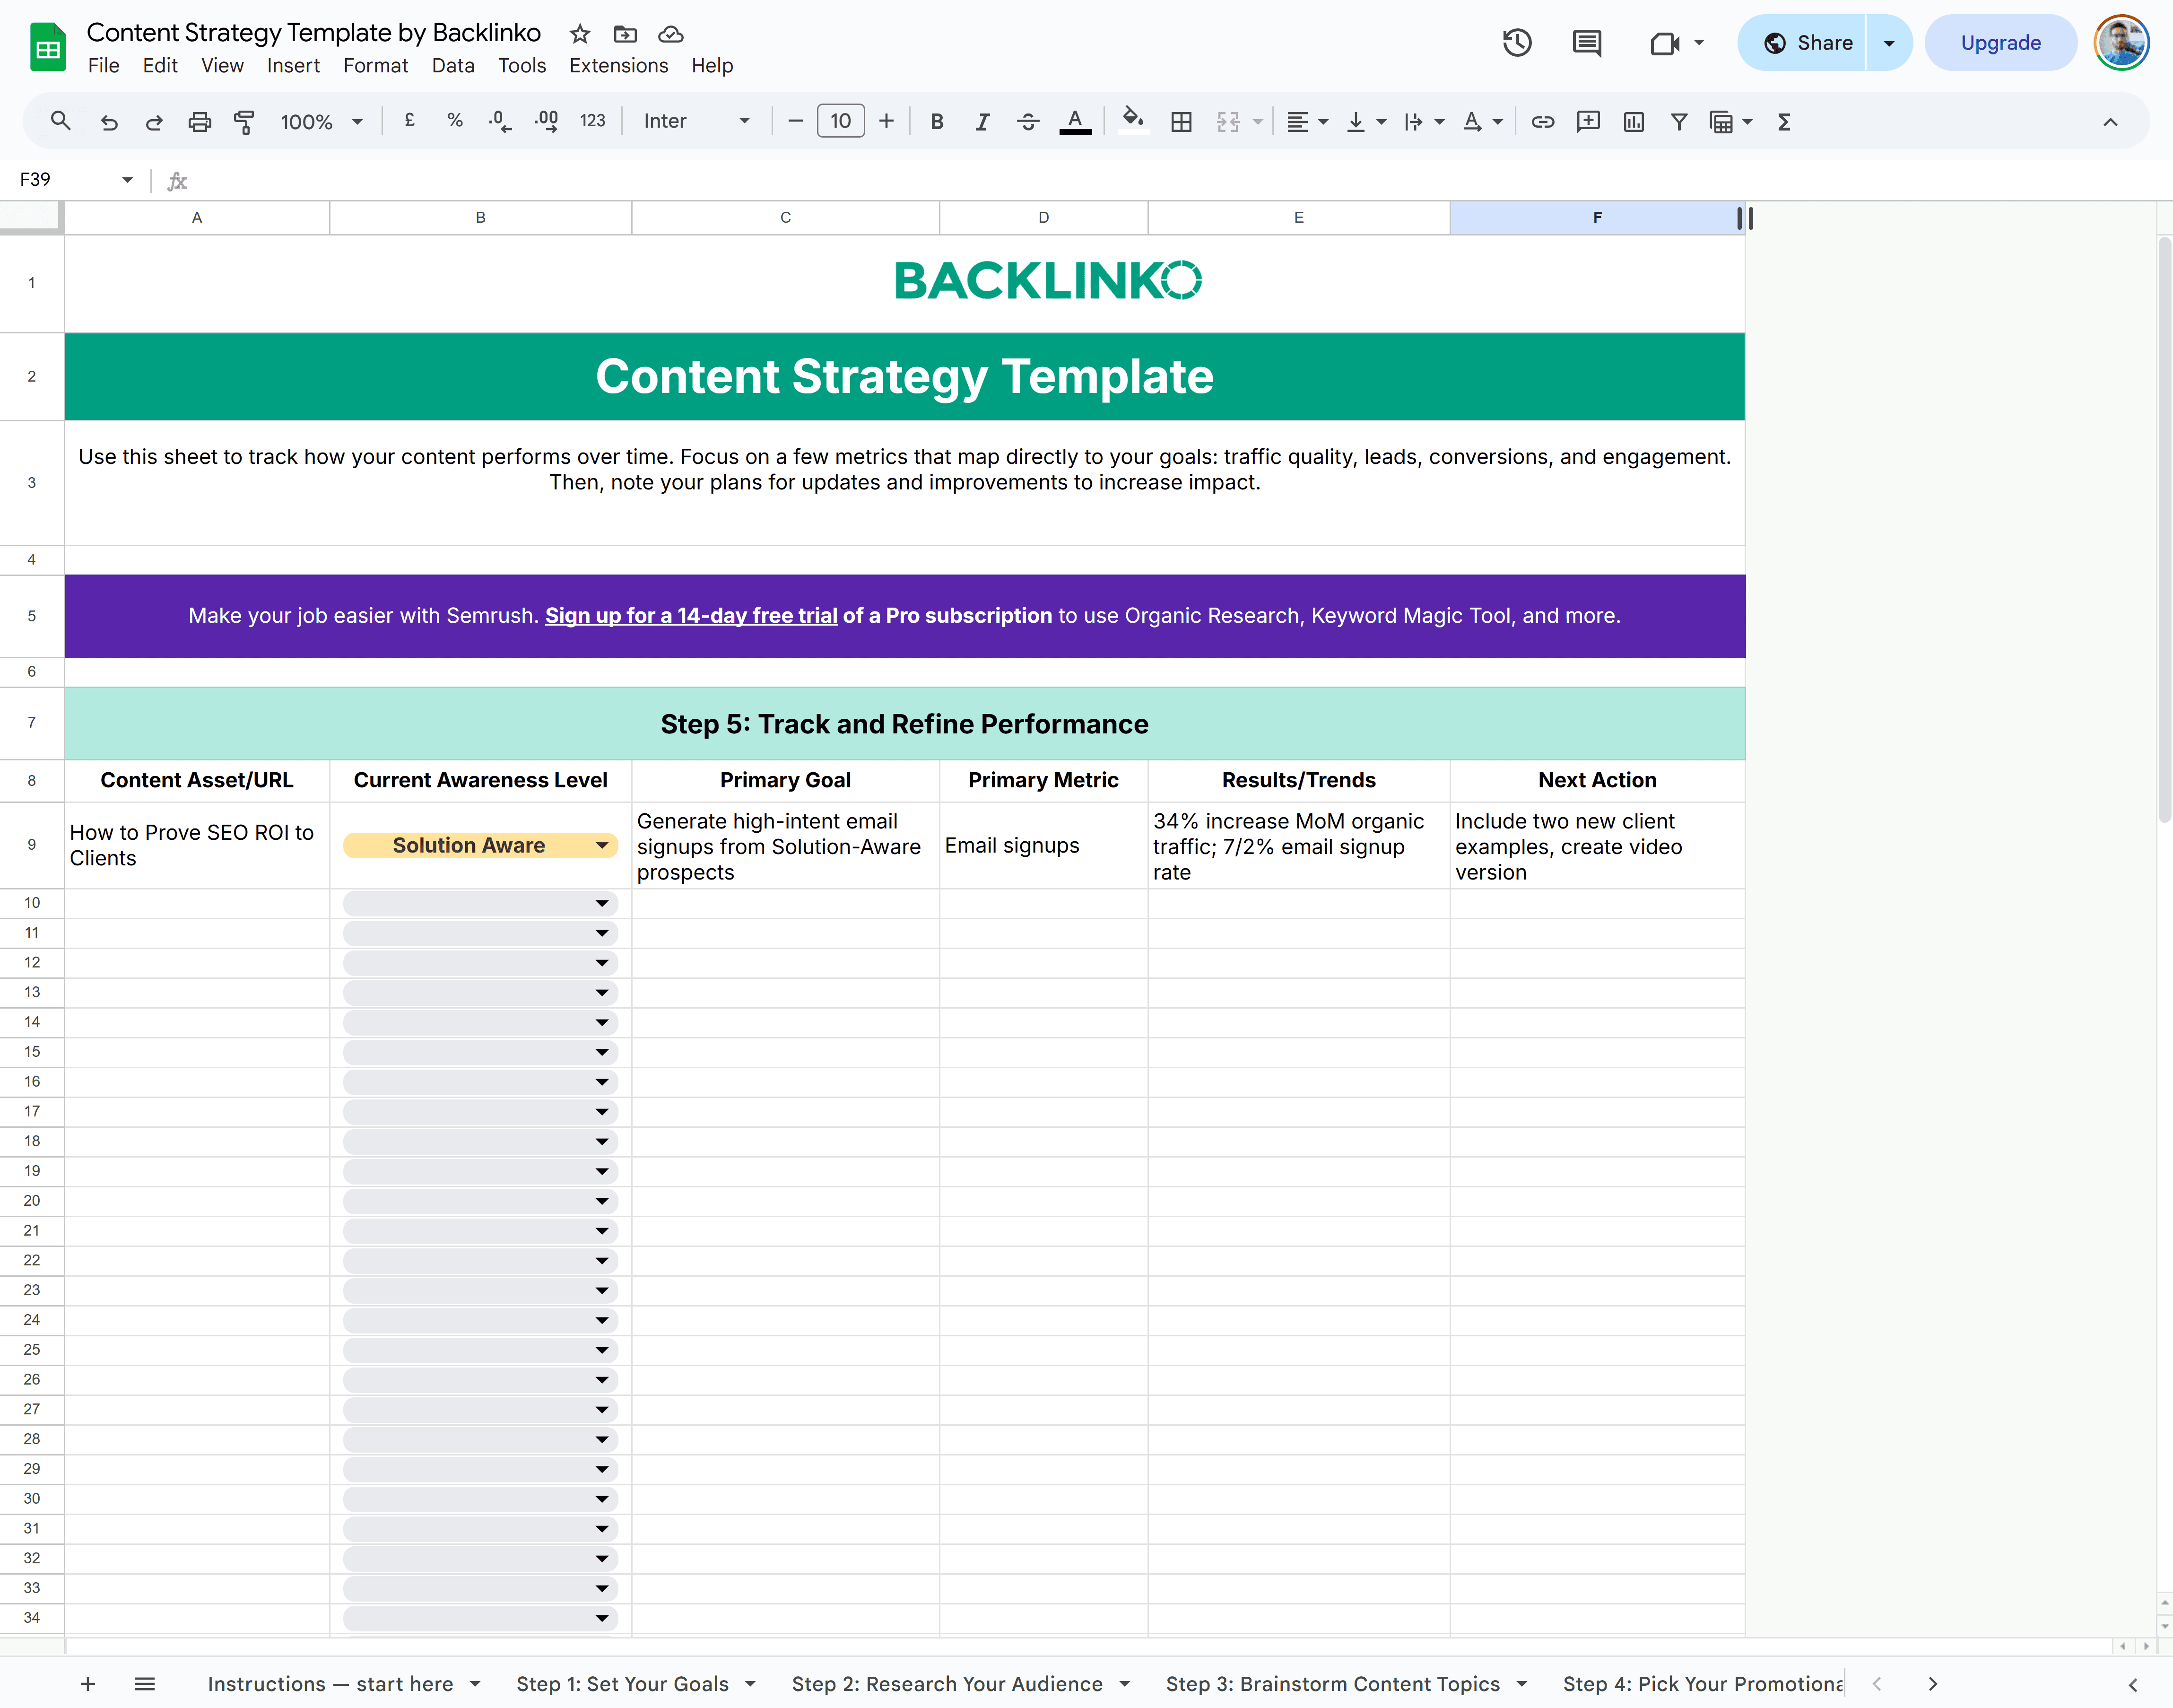Image resolution: width=2173 pixels, height=1708 pixels.
Task: Toggle bold formatting
Action: pyautogui.click(x=936, y=121)
